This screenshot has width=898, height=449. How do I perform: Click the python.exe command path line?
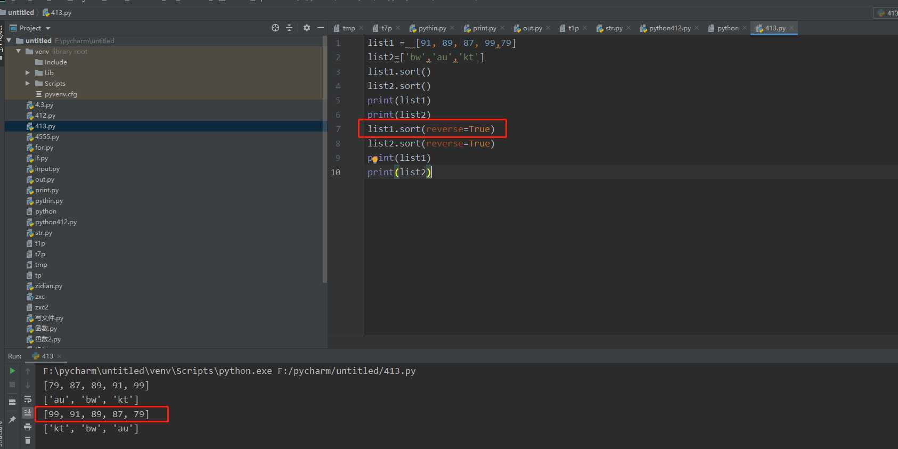230,371
